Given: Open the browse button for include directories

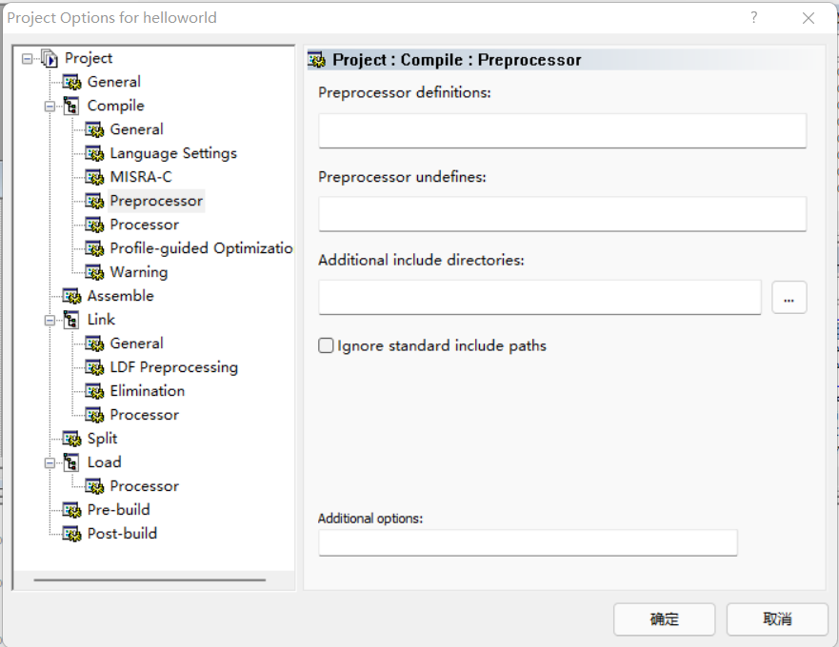Looking at the screenshot, I should coord(789,297).
